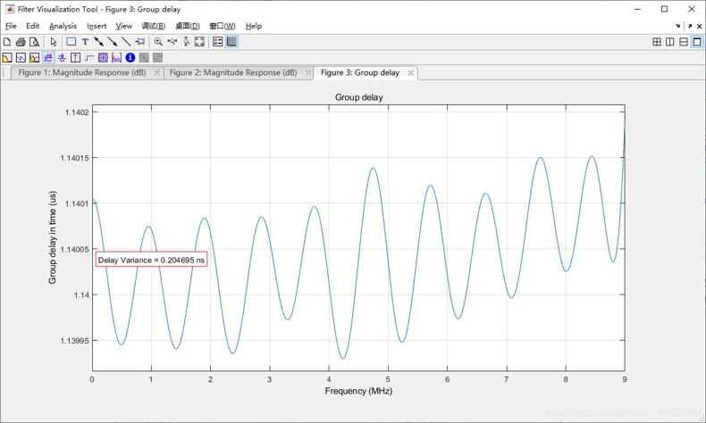Restore default full view icon
Image resolution: width=706 pixels, height=423 pixels.
pos(199,42)
